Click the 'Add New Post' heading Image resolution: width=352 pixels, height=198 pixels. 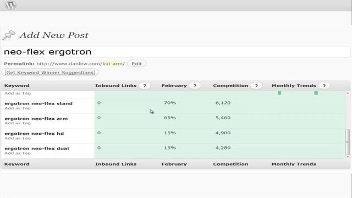coord(54,35)
